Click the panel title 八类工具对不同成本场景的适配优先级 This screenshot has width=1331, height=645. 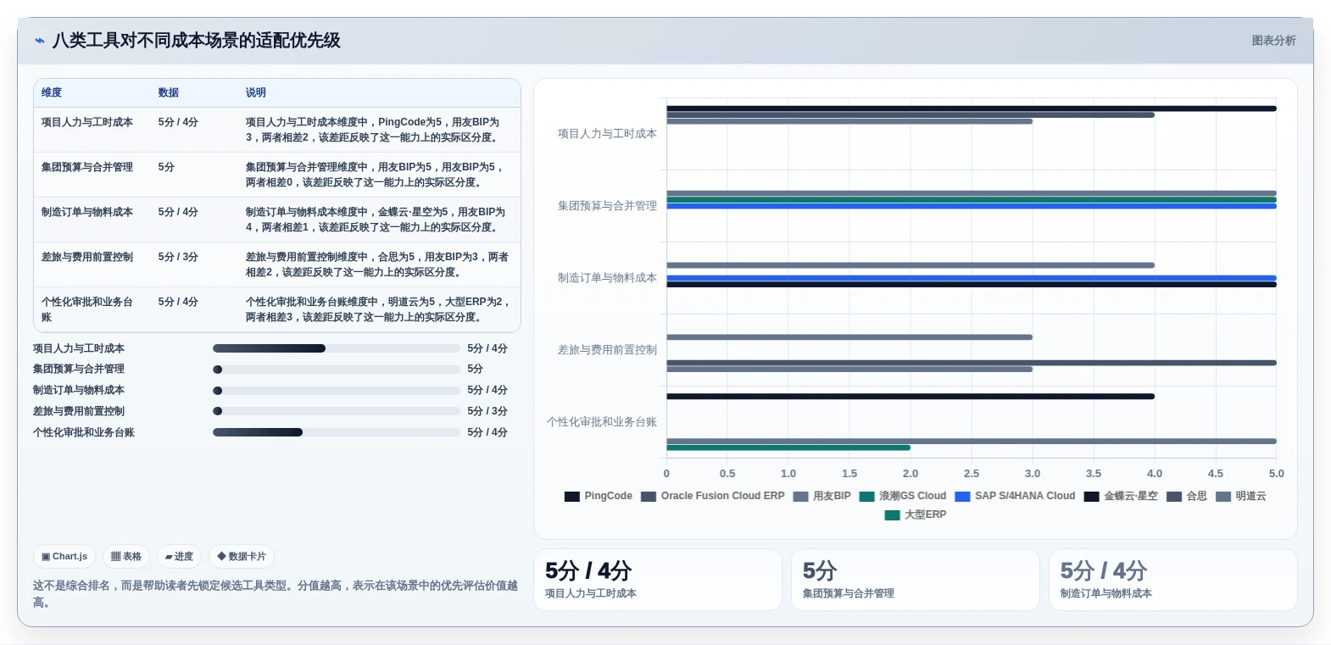point(197,41)
